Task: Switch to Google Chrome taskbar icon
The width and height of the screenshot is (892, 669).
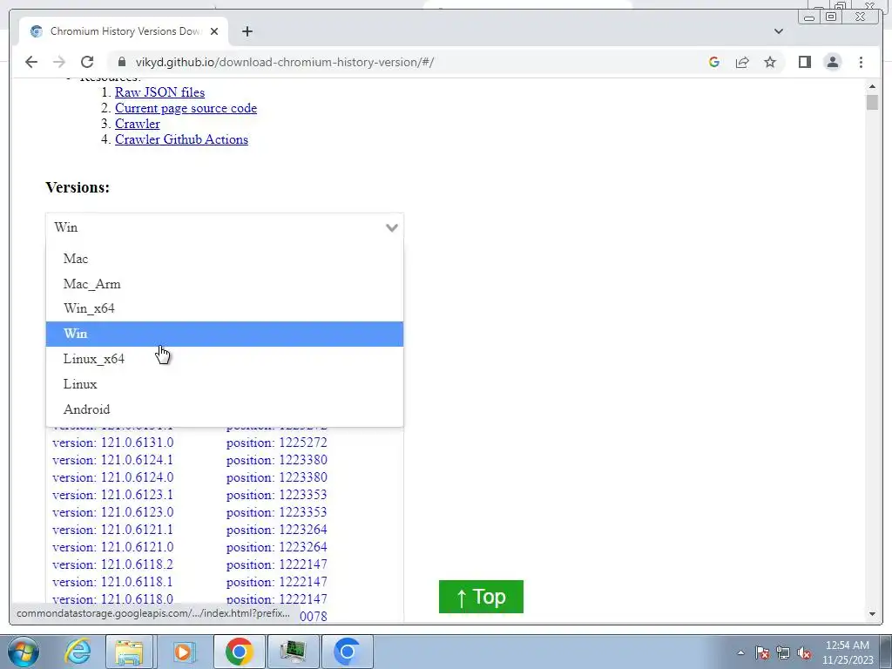Action: click(239, 652)
